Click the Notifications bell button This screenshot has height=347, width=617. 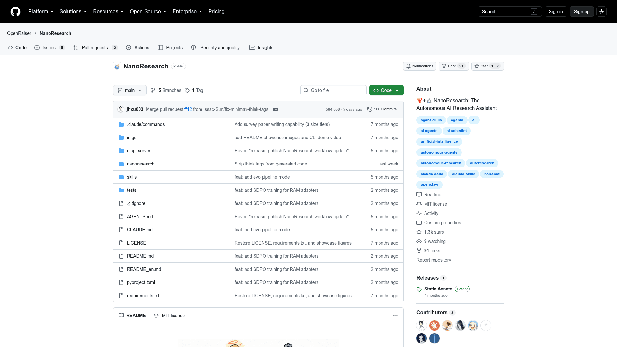tap(419, 66)
